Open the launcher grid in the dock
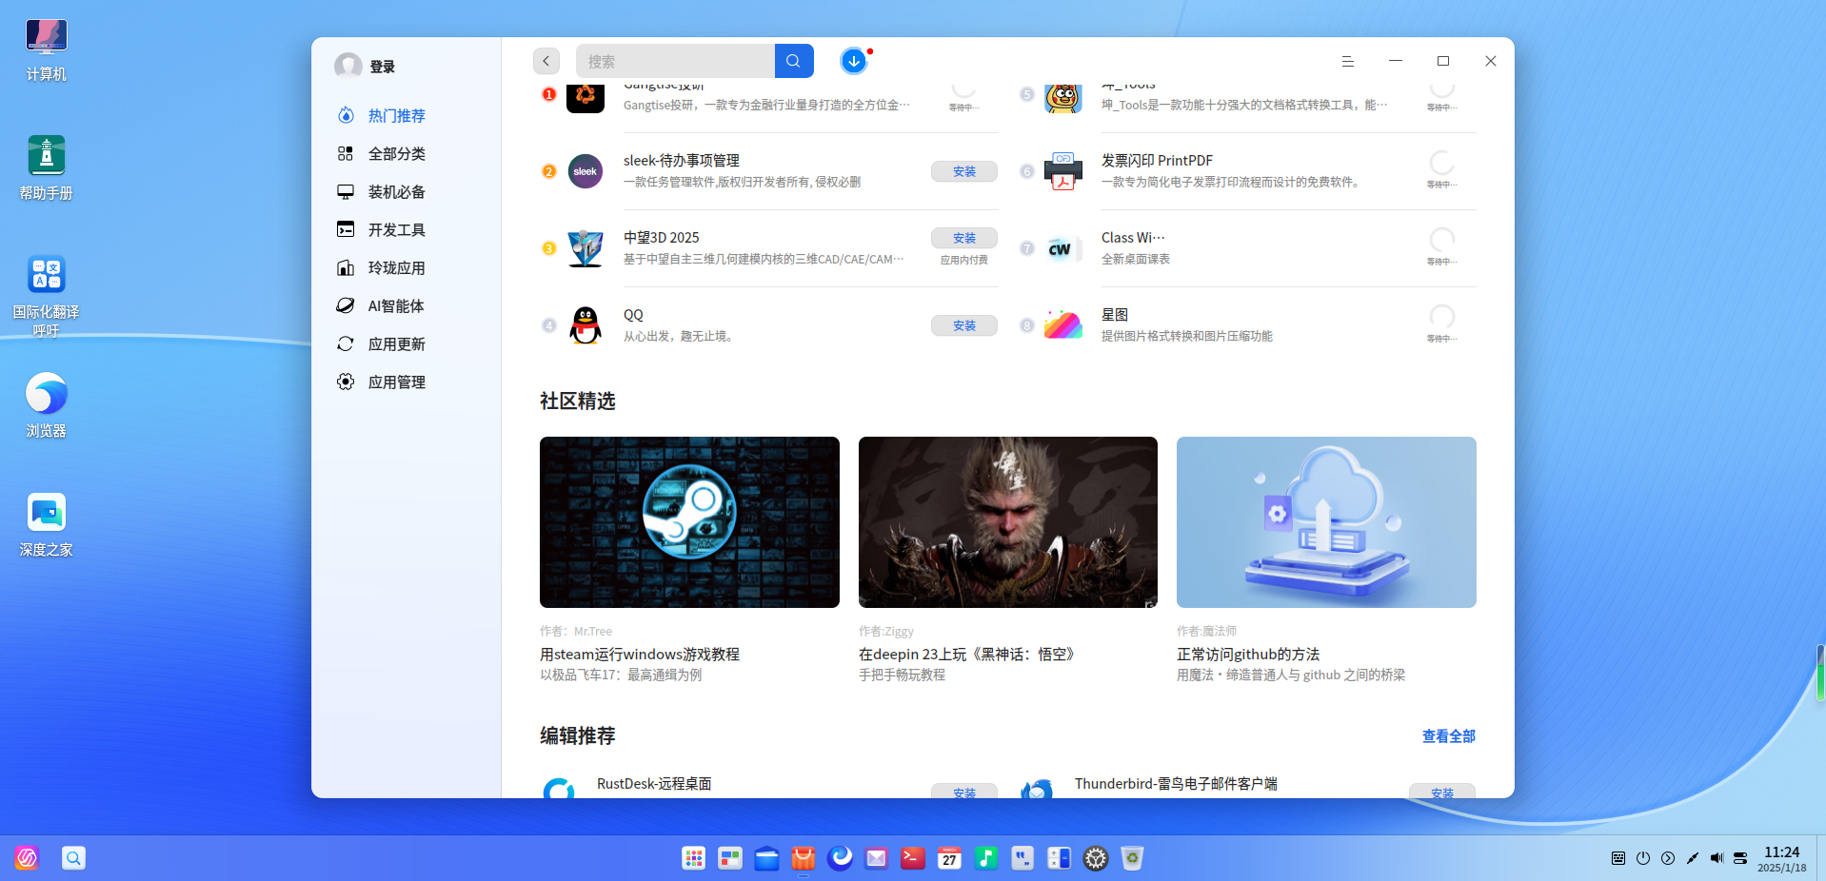Screen dimensions: 1826x881 pyautogui.click(x=694, y=858)
